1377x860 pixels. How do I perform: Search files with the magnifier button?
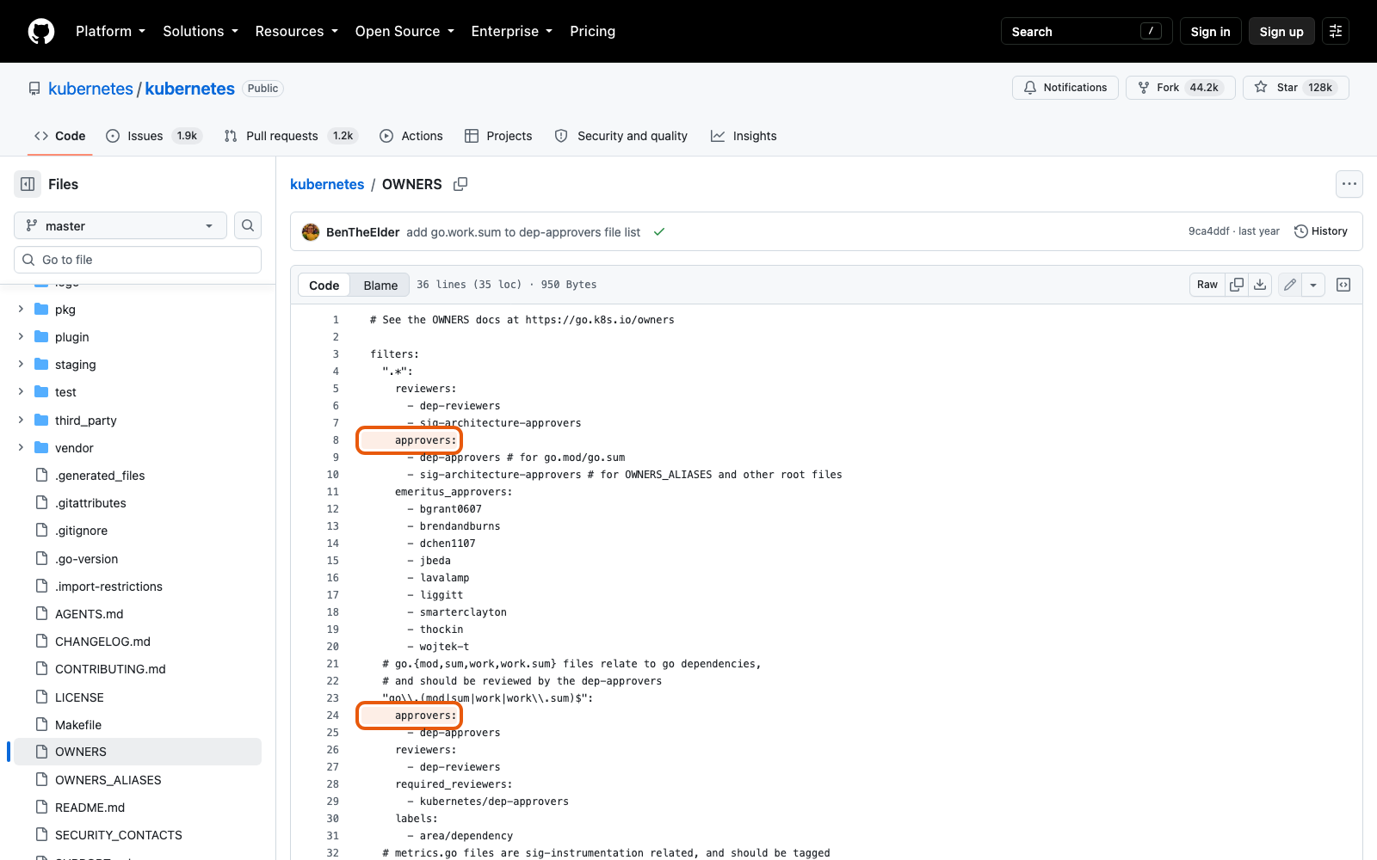click(248, 225)
